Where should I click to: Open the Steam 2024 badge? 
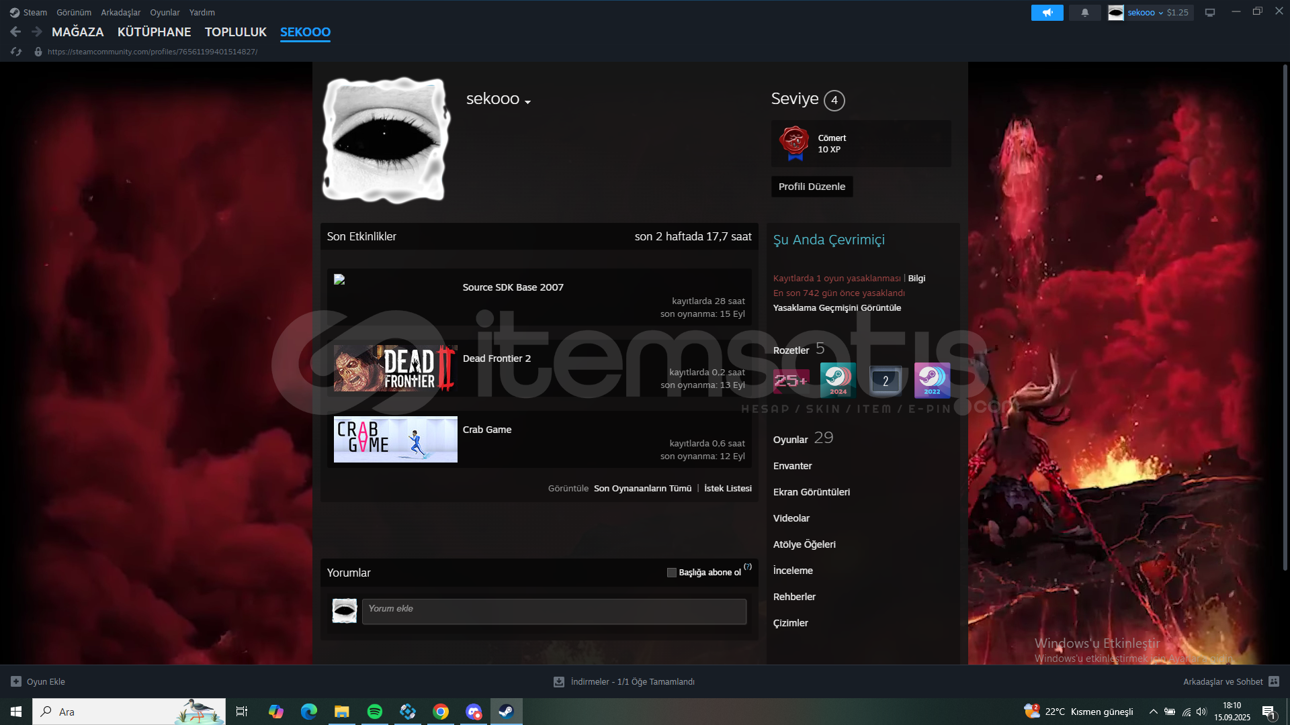(x=838, y=381)
